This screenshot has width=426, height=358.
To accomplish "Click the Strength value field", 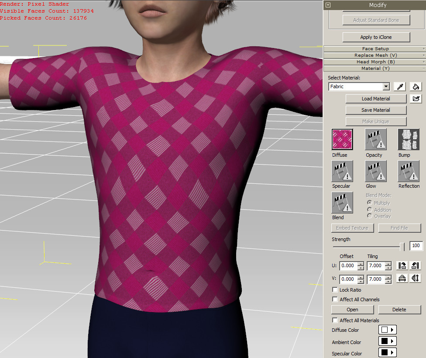I will [x=416, y=246].
